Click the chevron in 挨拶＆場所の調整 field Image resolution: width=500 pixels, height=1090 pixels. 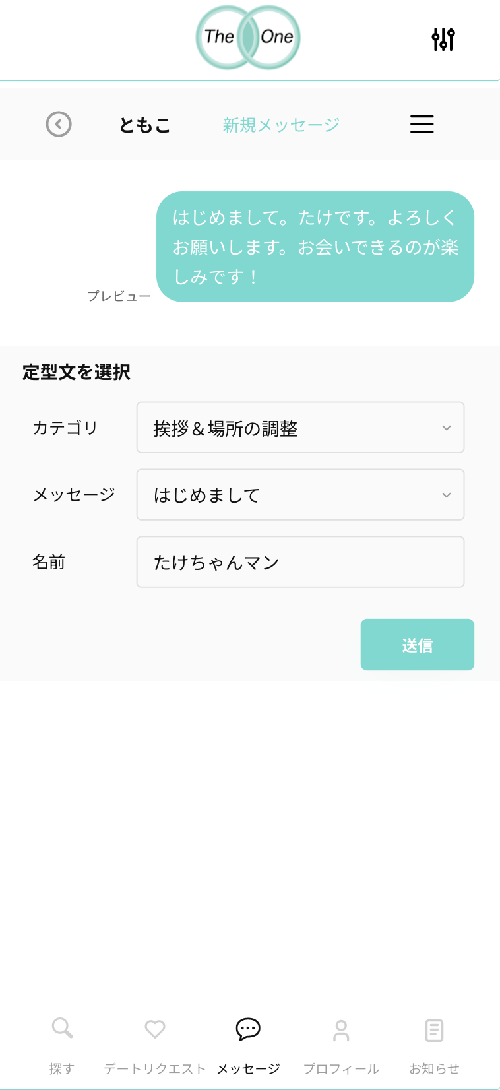click(447, 428)
